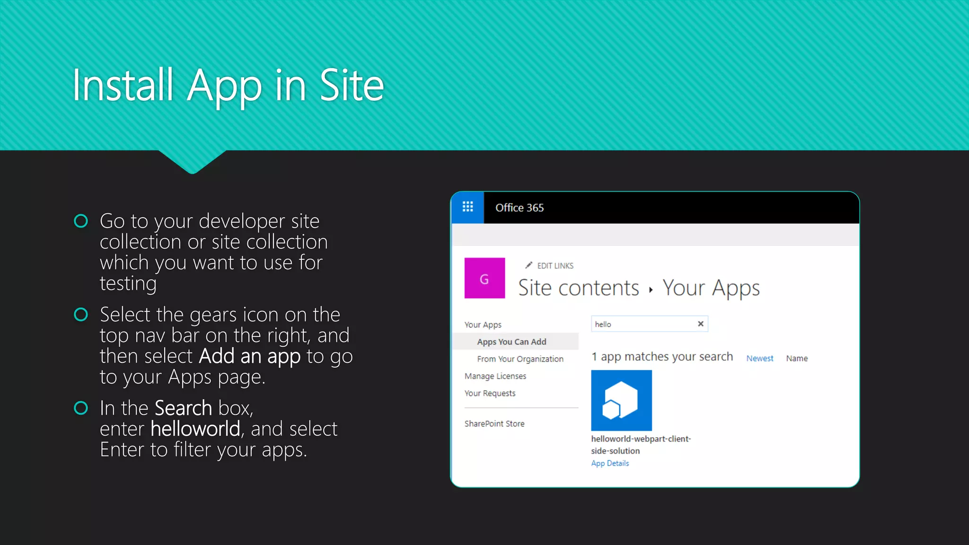Click the Your Apps page title
This screenshot has height=545, width=969.
tap(711, 289)
